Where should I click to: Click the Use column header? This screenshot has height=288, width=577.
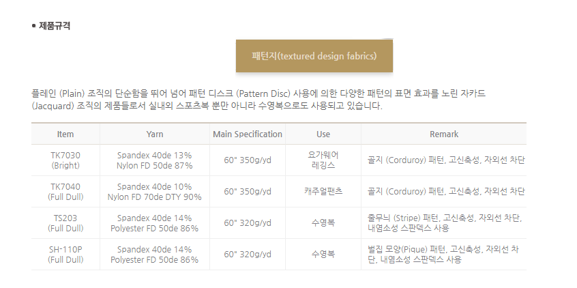coord(323,134)
